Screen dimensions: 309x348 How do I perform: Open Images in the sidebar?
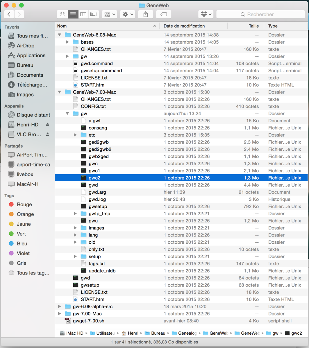pos(21,94)
